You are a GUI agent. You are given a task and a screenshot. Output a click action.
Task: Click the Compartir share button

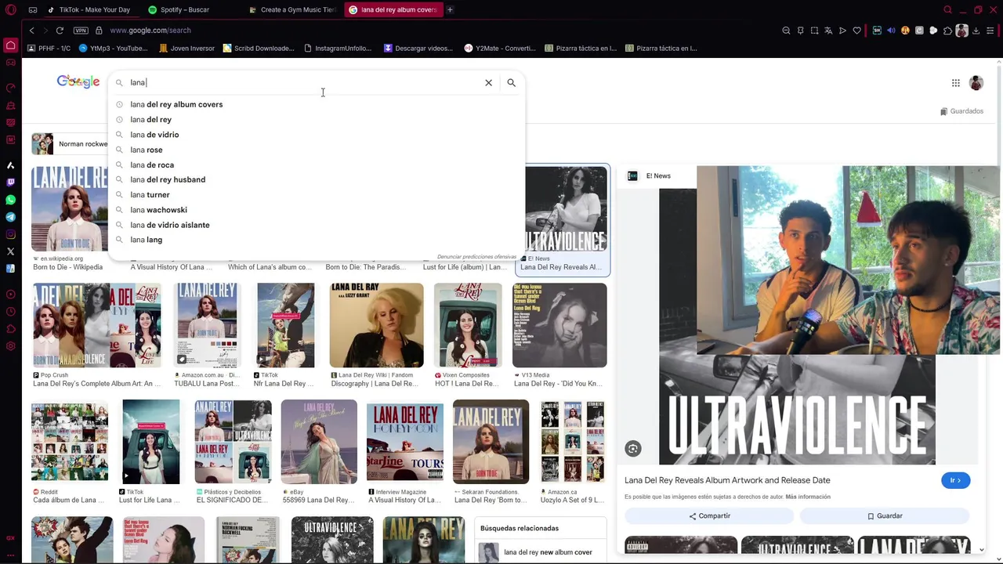point(709,516)
